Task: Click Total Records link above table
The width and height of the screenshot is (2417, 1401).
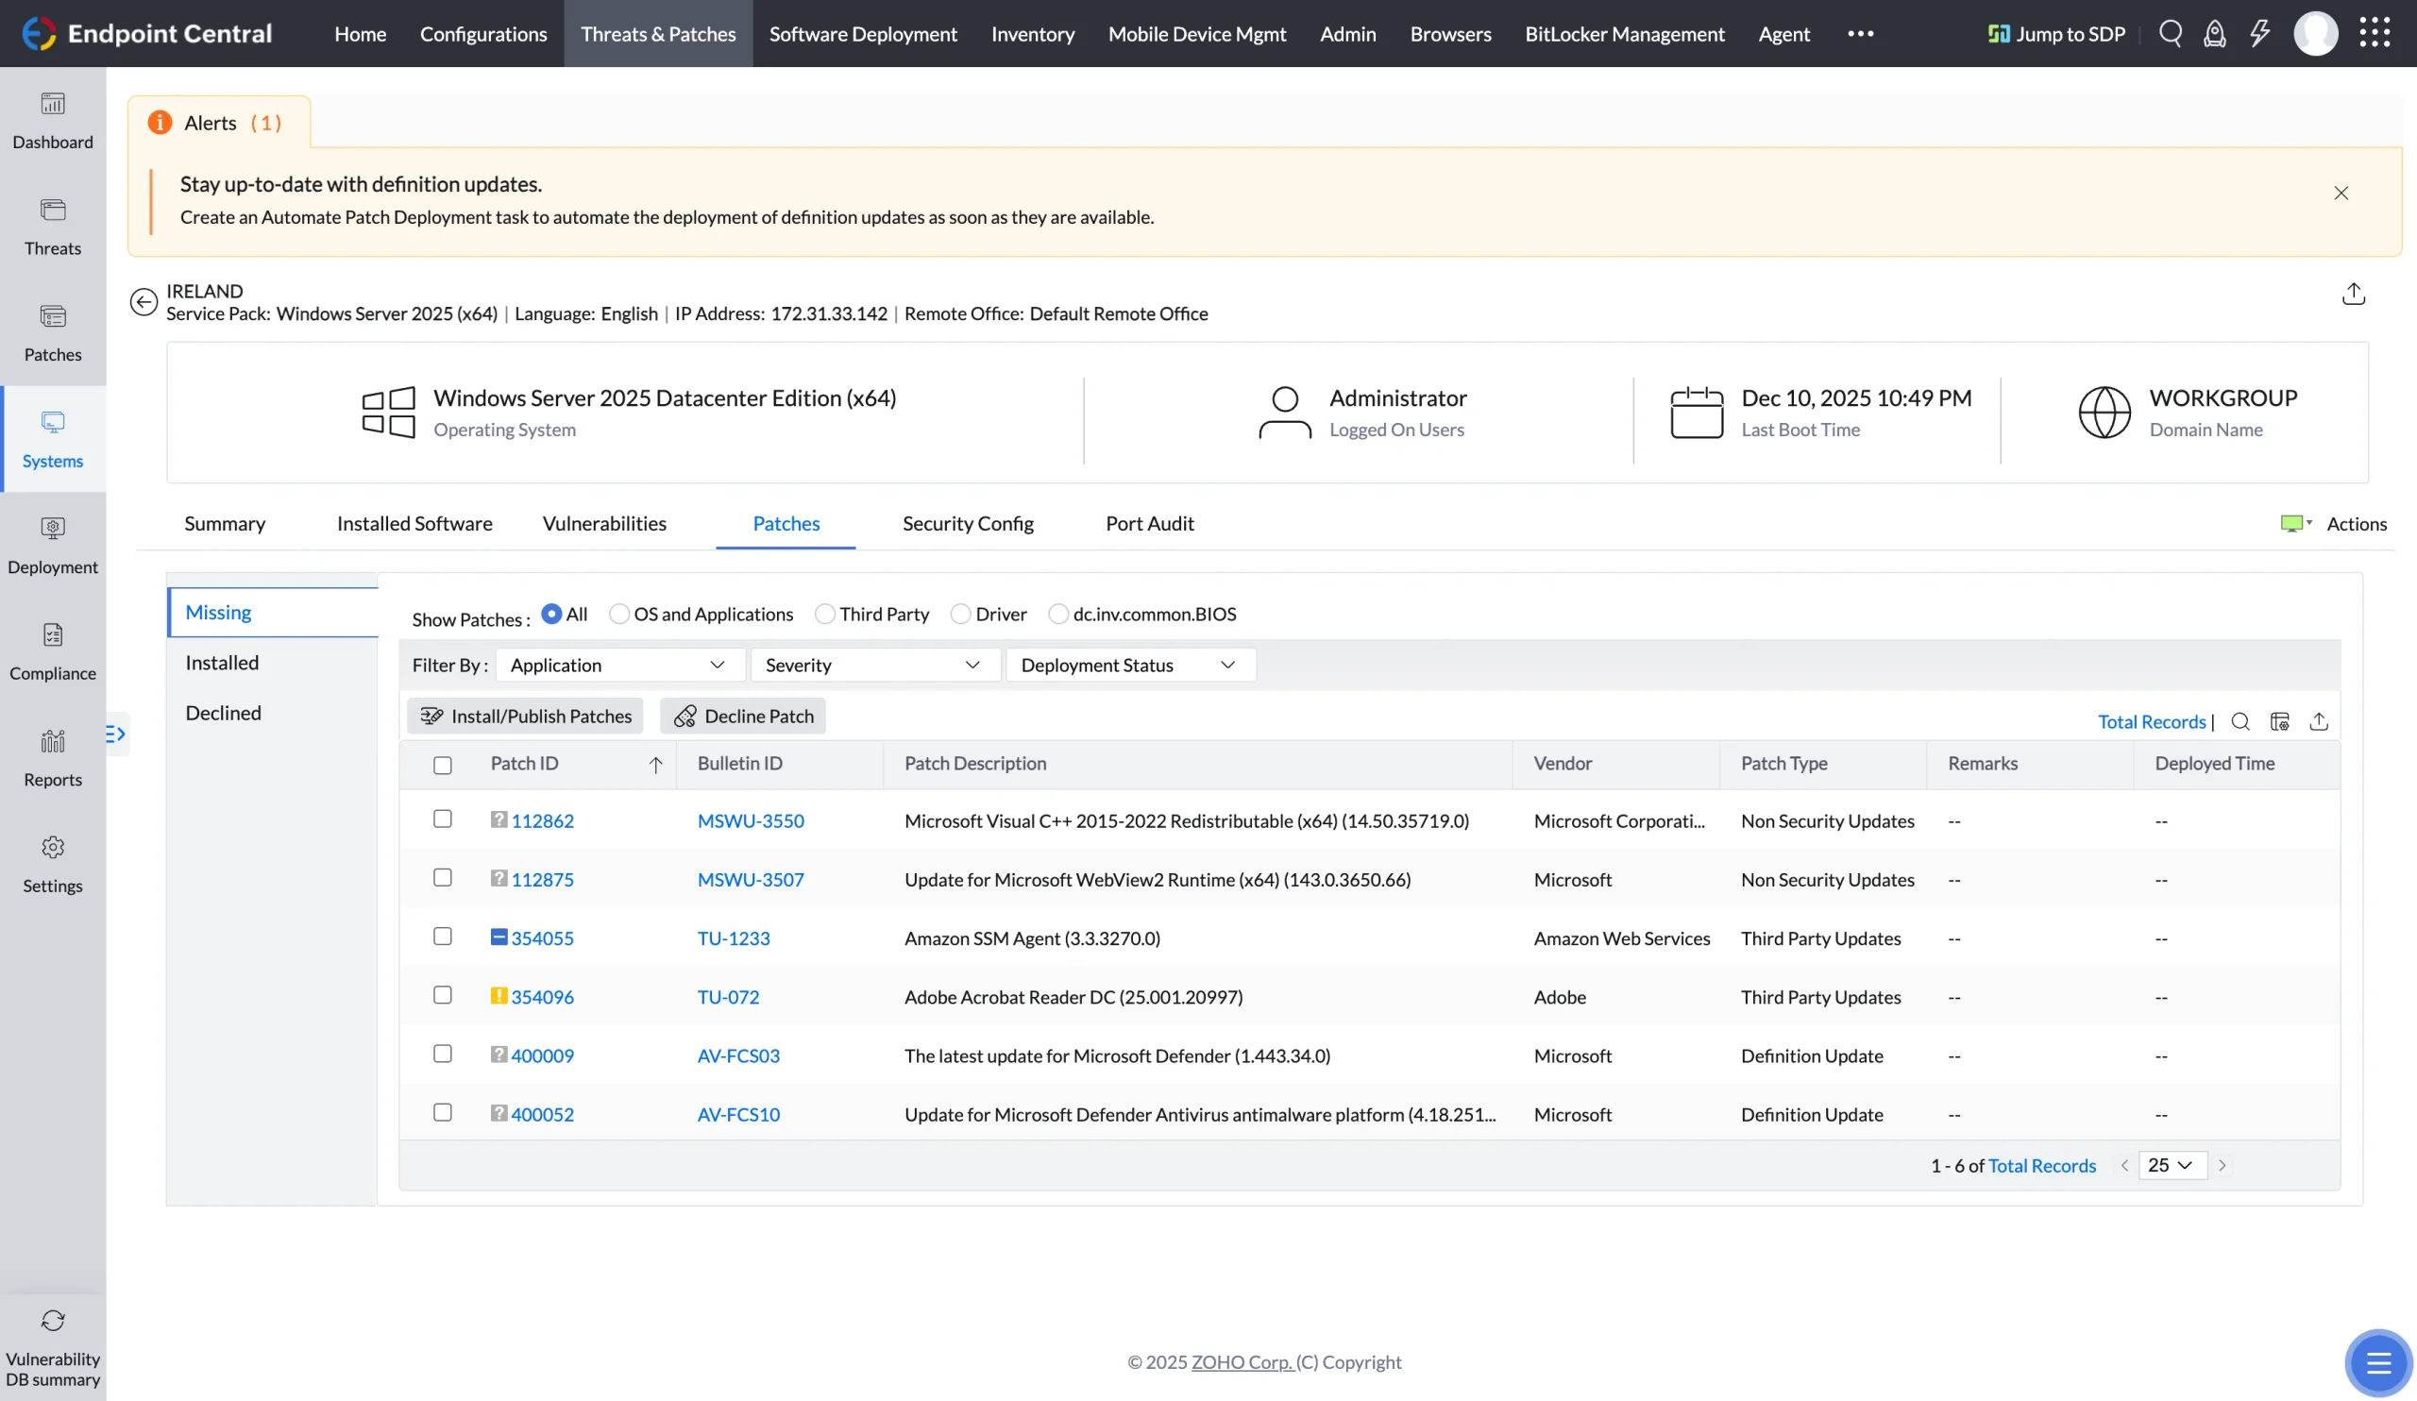Action: 2152,722
